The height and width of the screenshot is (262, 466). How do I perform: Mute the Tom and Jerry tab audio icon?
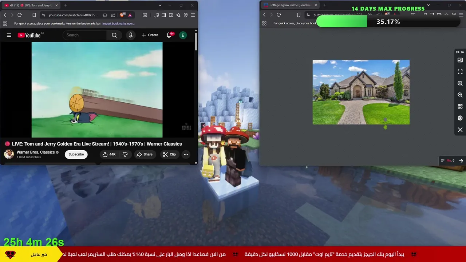click(x=11, y=5)
